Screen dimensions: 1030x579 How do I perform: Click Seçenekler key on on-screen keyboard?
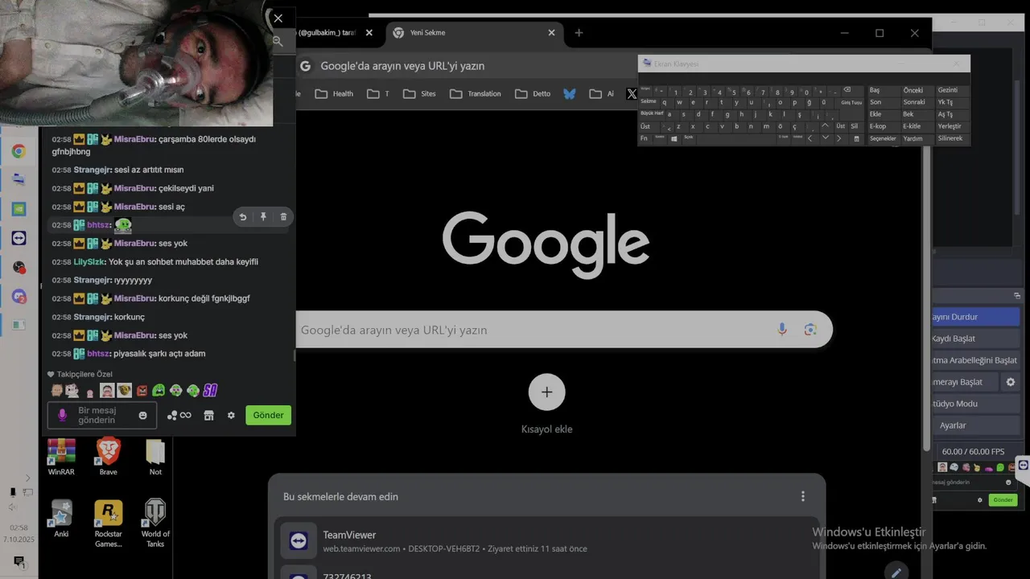(883, 138)
